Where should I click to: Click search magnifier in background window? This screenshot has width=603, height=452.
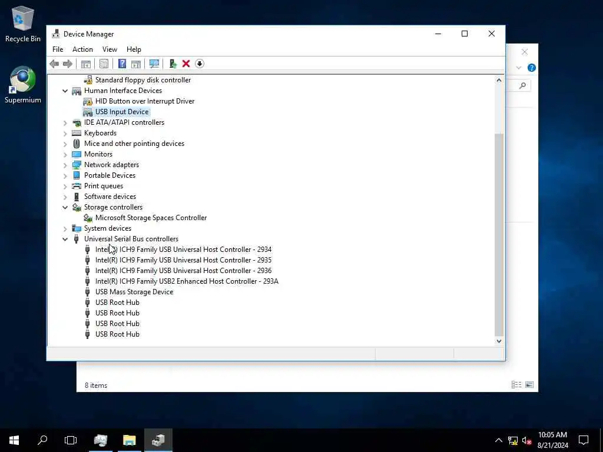coord(522,85)
